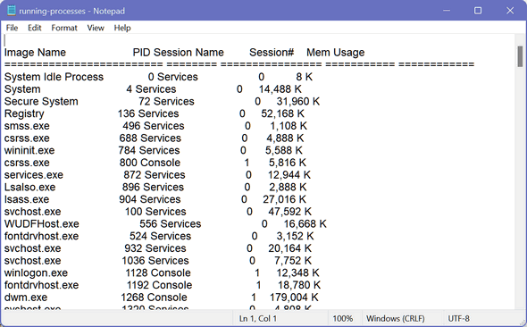Viewport: 527px width, 327px height.
Task: Click 'fontdrvhost.exe' on the 524 Services line
Action: (x=41, y=236)
